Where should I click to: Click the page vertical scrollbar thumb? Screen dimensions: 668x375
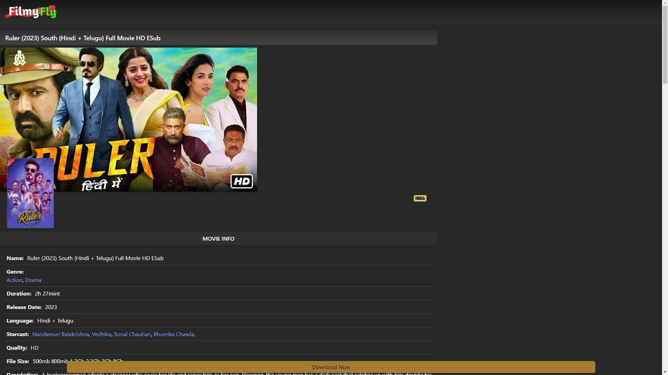click(665, 45)
